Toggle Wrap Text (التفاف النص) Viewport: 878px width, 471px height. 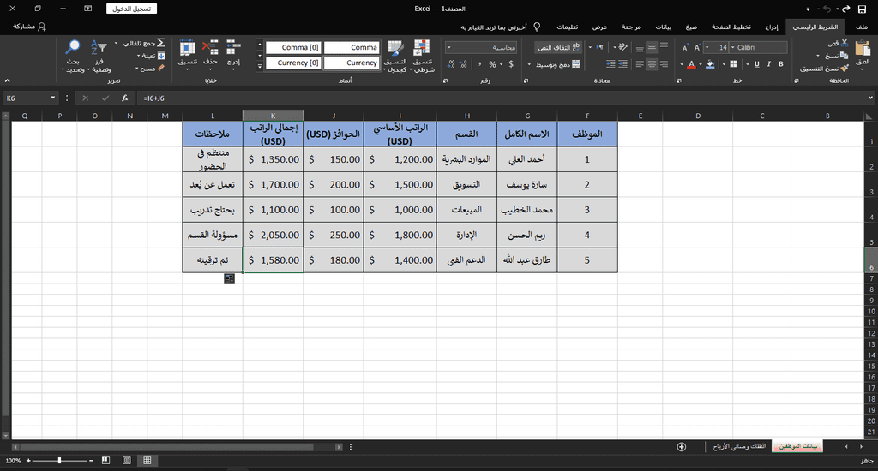point(557,47)
